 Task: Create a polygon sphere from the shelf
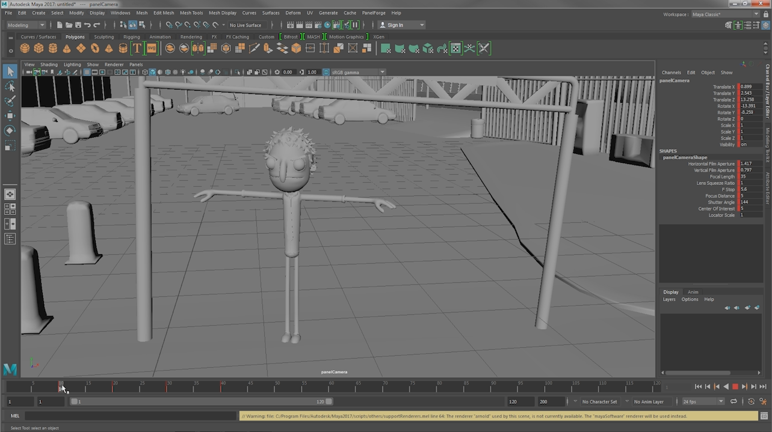click(25, 49)
